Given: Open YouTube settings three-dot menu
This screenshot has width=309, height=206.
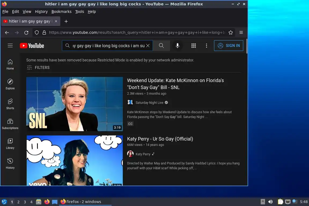Looking at the screenshot, I should tap(206, 46).
